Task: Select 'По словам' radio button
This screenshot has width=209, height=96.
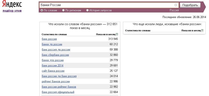Action: pos(42,10)
